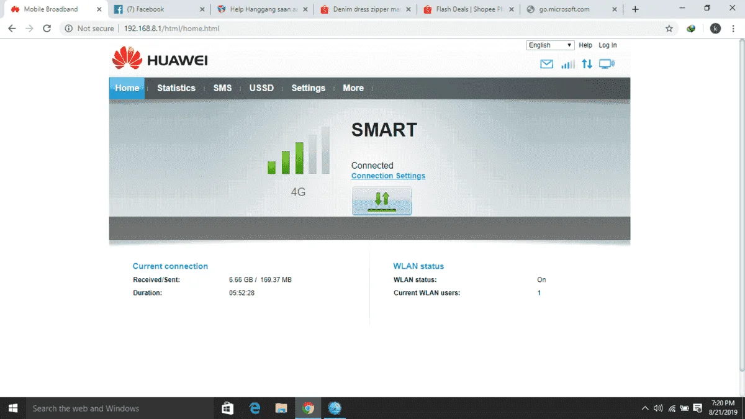Click the 4G network type label
The image size is (745, 419).
click(x=298, y=192)
